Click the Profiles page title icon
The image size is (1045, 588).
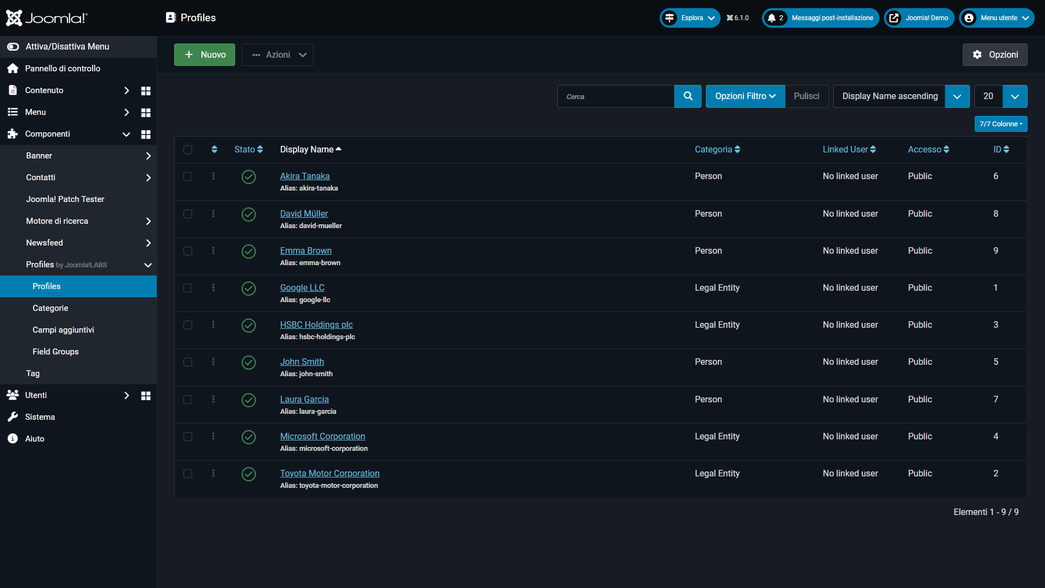(170, 17)
